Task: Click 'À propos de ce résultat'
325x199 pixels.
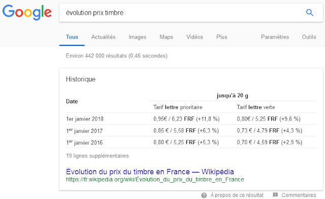Action: point(237,195)
